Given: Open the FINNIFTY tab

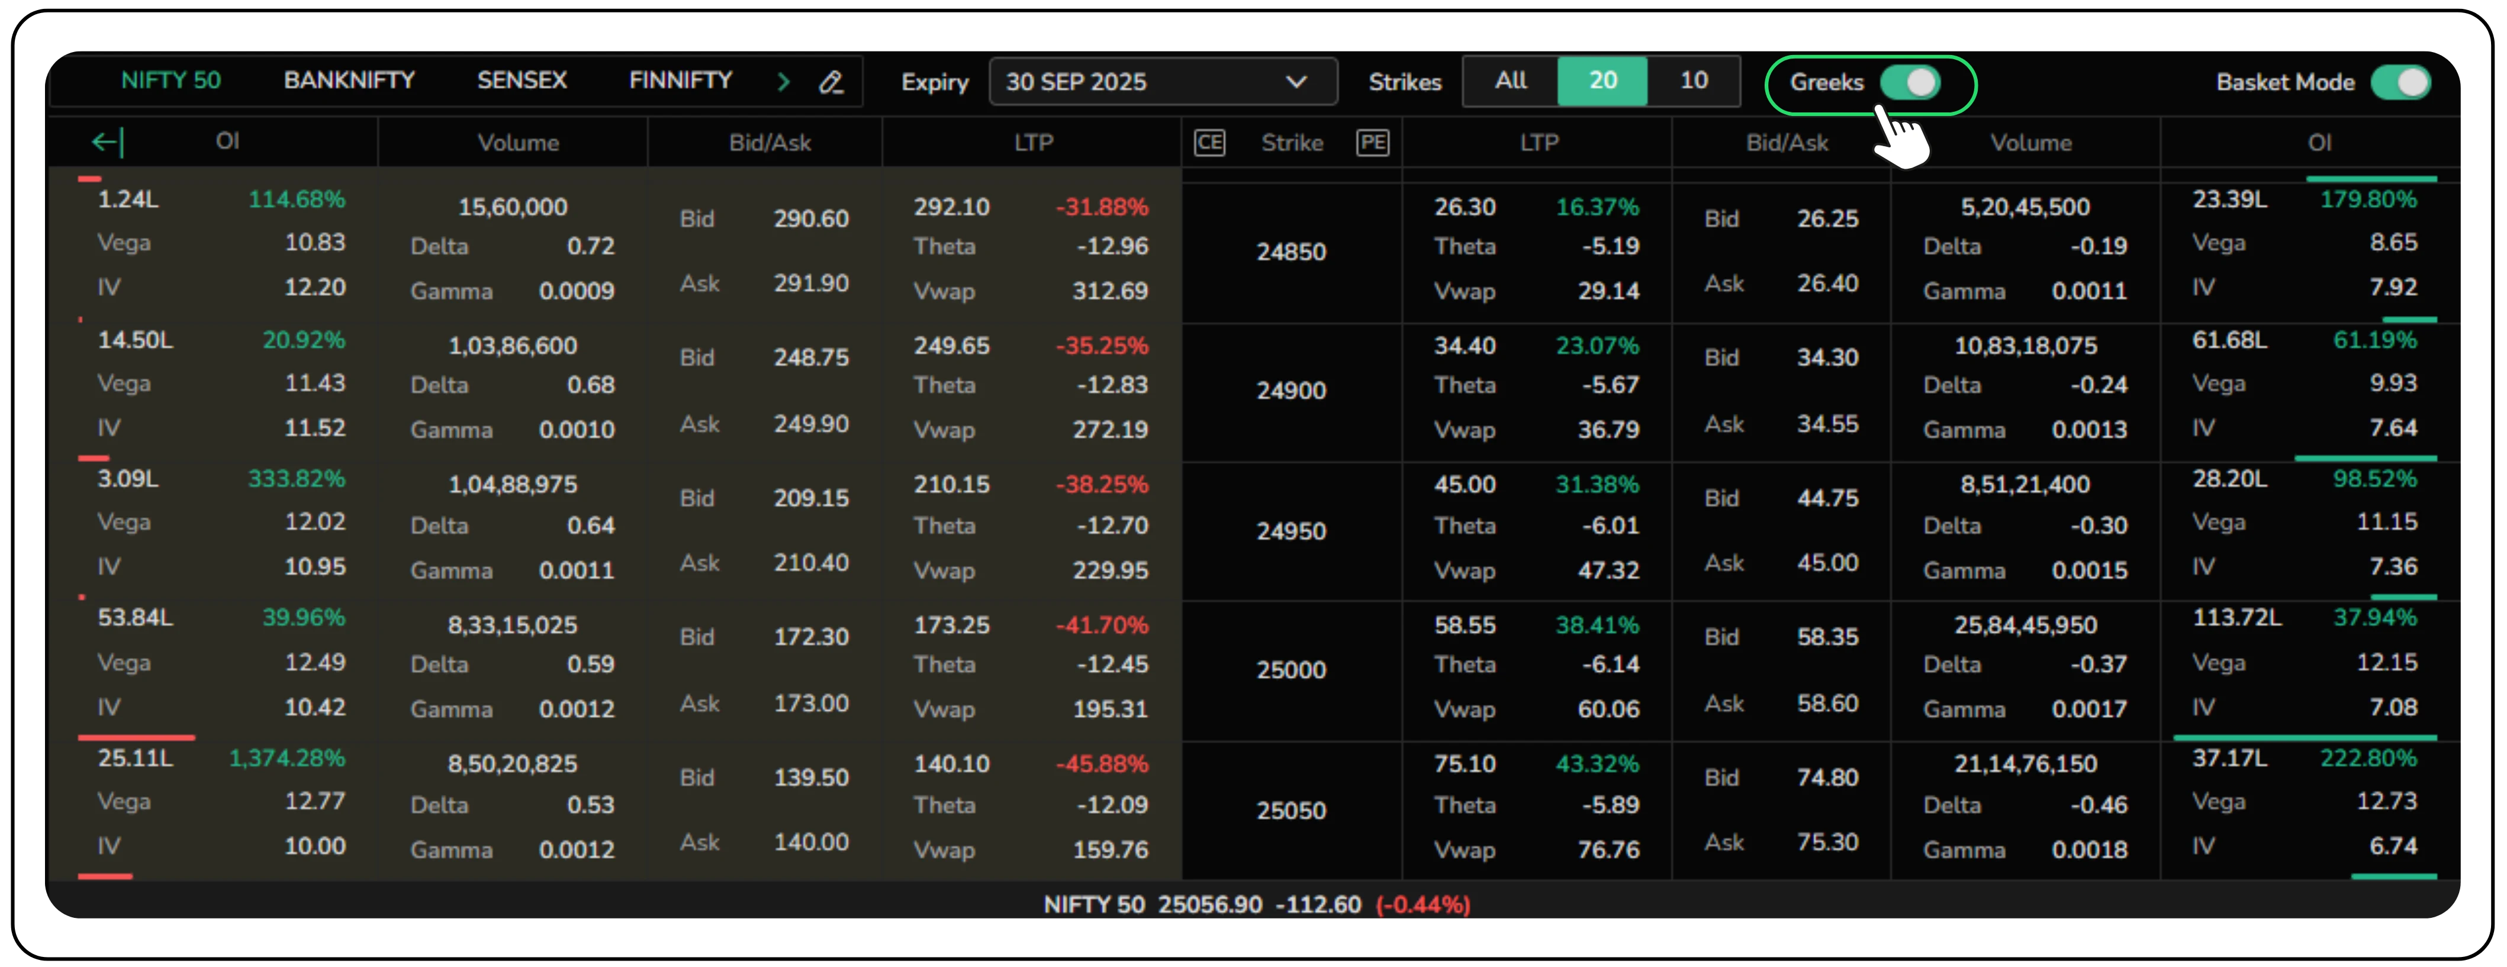Looking at the screenshot, I should pyautogui.click(x=680, y=80).
